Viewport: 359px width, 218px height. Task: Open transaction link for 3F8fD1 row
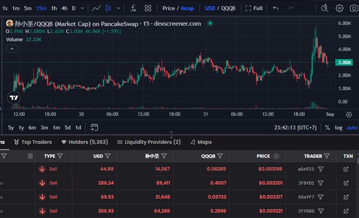[x=346, y=183]
